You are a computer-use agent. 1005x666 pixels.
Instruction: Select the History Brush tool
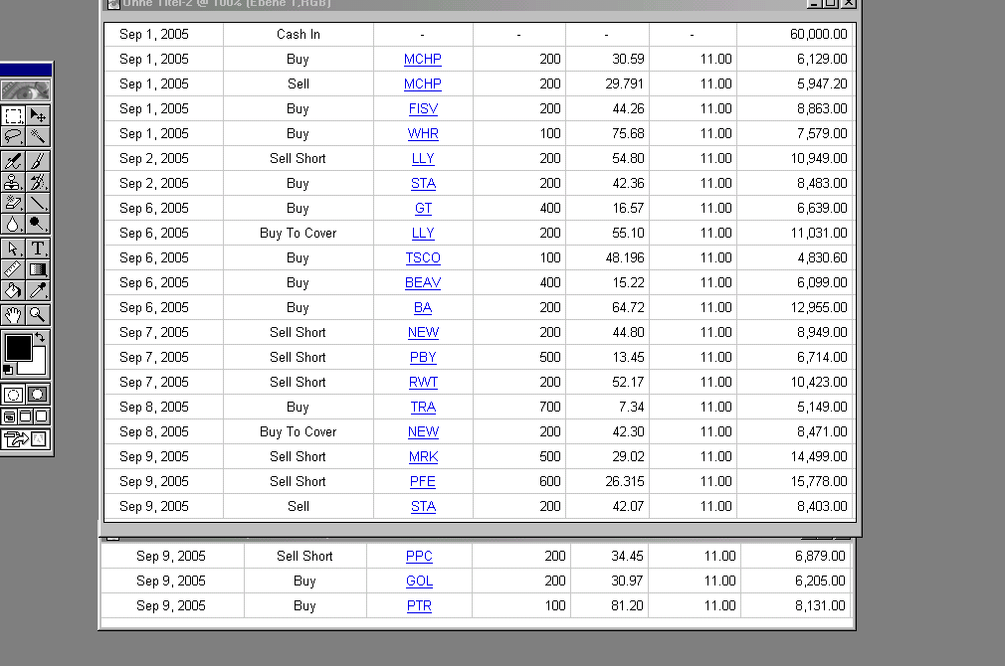[x=38, y=182]
